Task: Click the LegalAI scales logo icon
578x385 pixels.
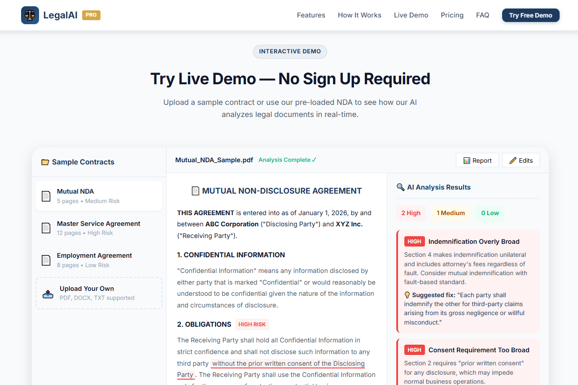Action: 30,15
